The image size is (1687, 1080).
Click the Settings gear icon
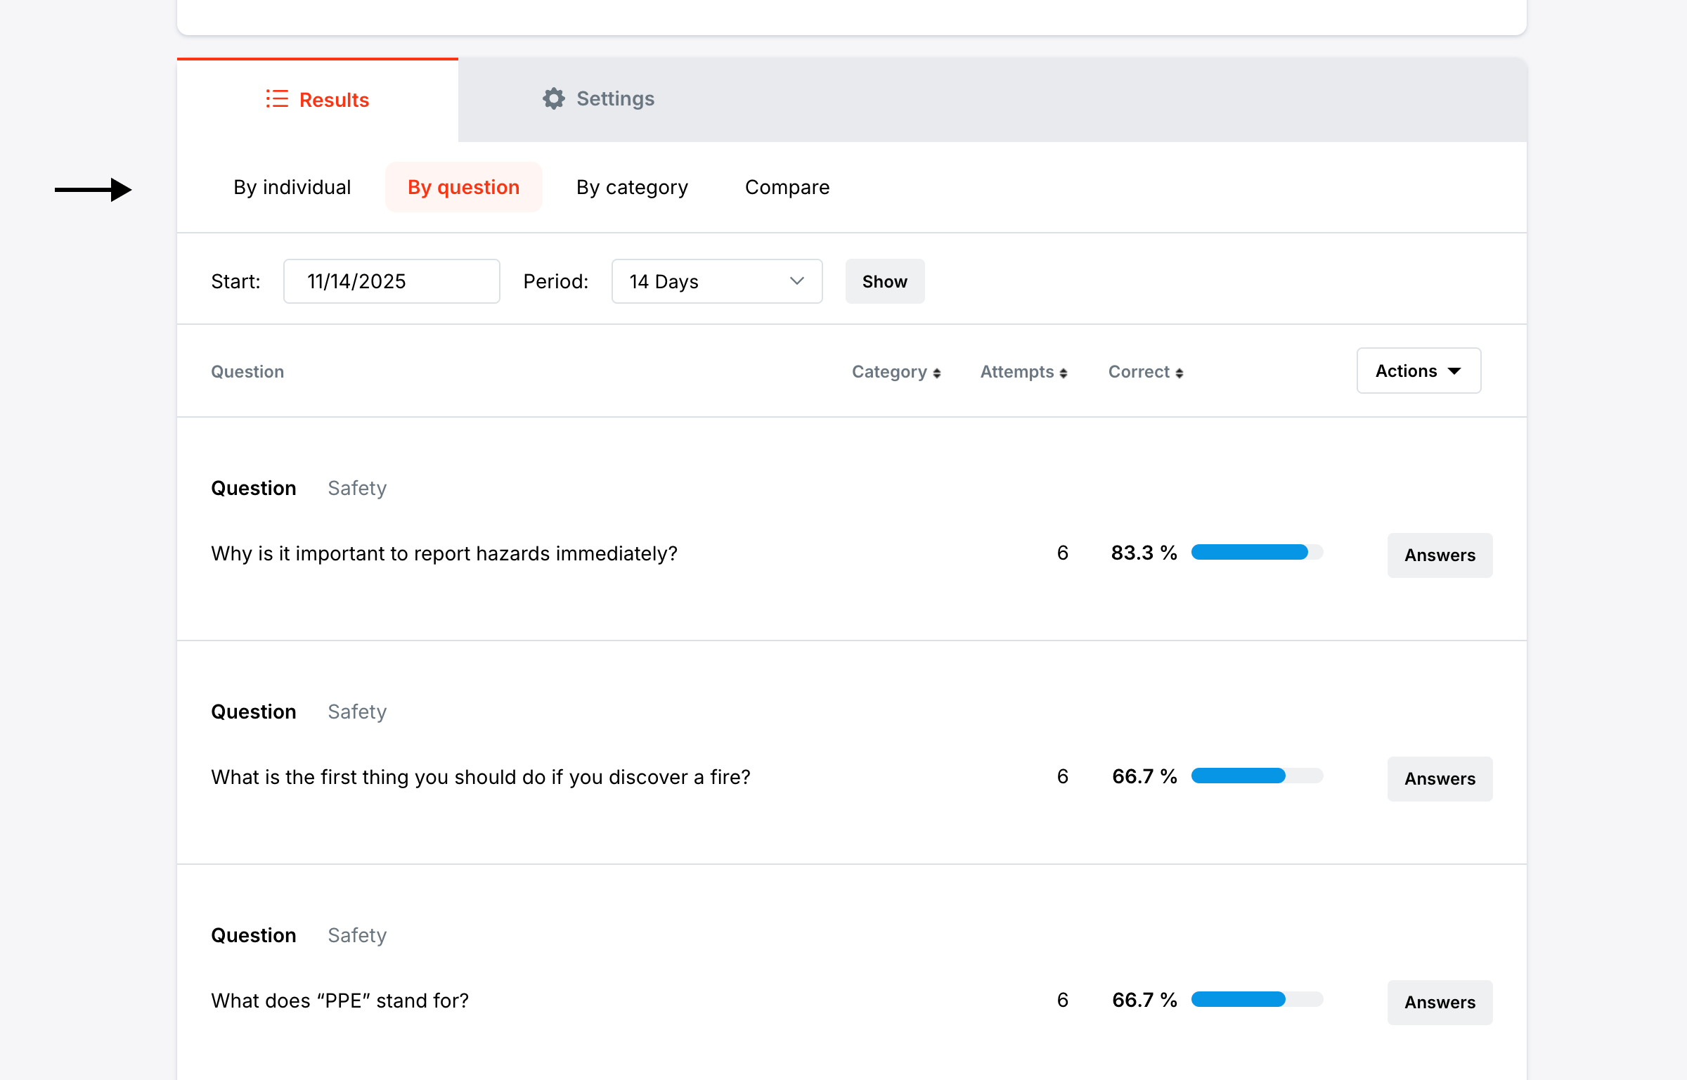coord(554,98)
